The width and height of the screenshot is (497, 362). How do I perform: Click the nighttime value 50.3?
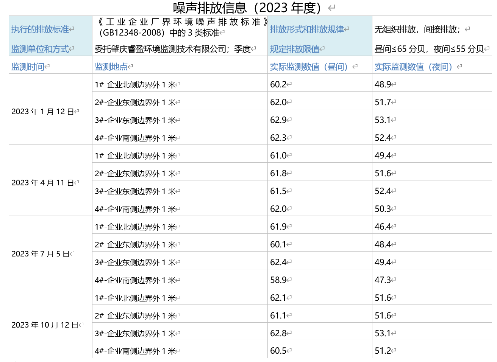pyautogui.click(x=383, y=209)
